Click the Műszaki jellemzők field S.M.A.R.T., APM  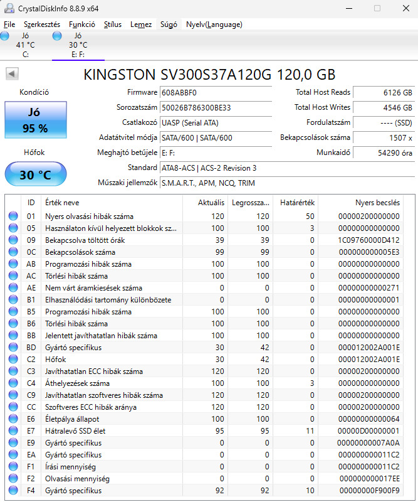(287, 183)
